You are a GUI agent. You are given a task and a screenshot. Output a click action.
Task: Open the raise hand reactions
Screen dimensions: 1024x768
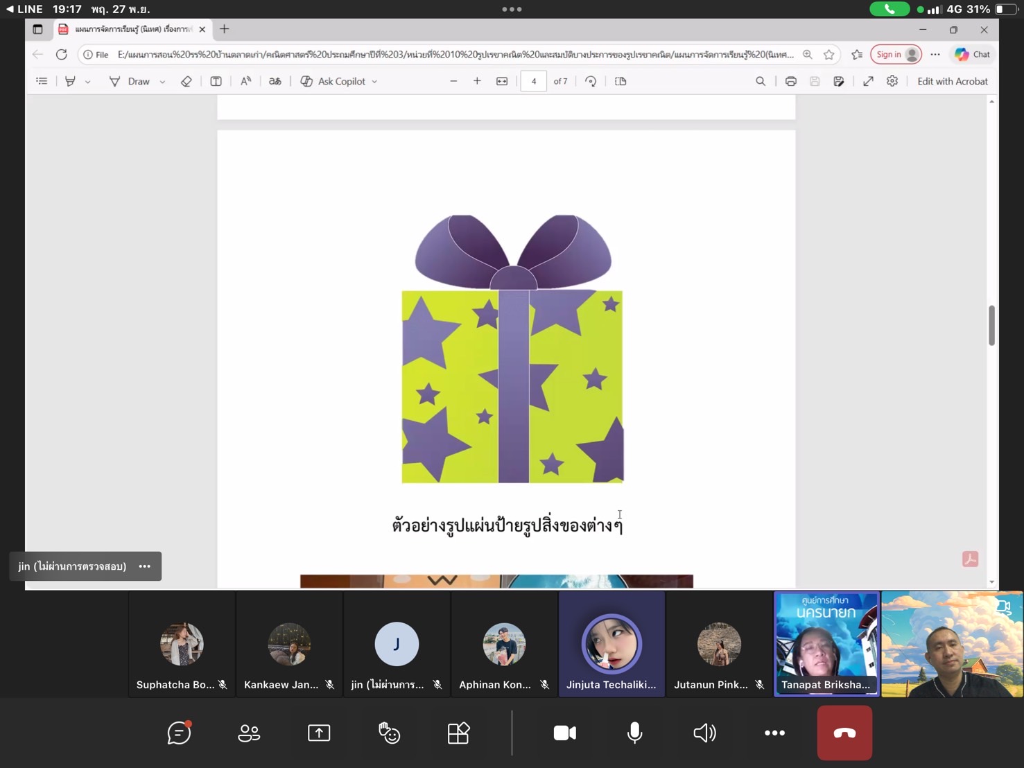point(389,733)
